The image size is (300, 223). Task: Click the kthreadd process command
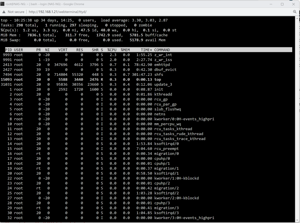coord(163,94)
